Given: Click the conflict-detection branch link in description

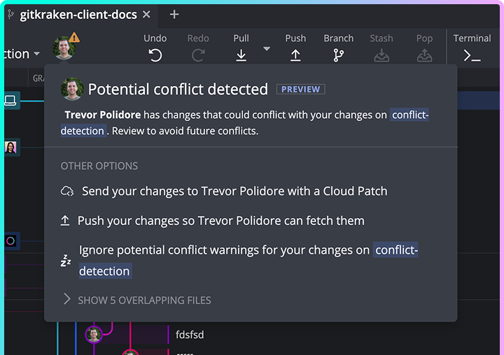Looking at the screenshot, I should pos(409,115).
